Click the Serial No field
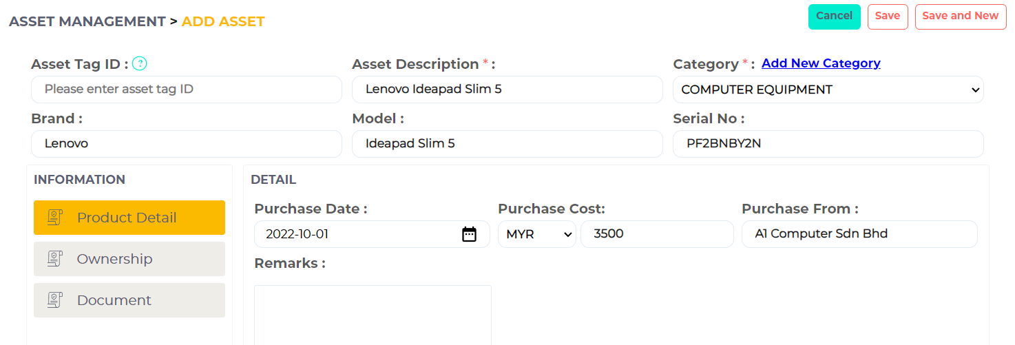1015x345 pixels. pyautogui.click(x=828, y=144)
